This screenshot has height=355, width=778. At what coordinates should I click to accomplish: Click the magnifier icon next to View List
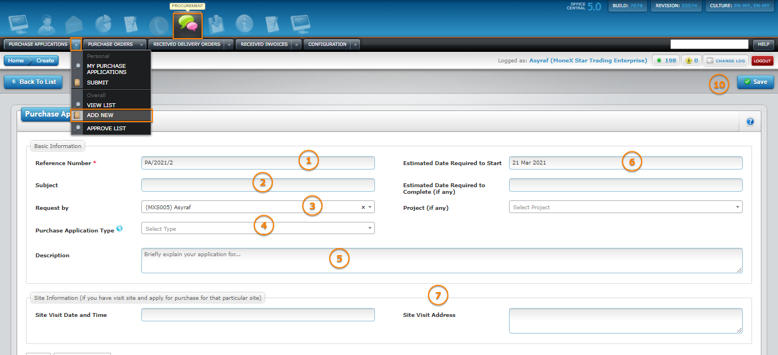(77, 105)
